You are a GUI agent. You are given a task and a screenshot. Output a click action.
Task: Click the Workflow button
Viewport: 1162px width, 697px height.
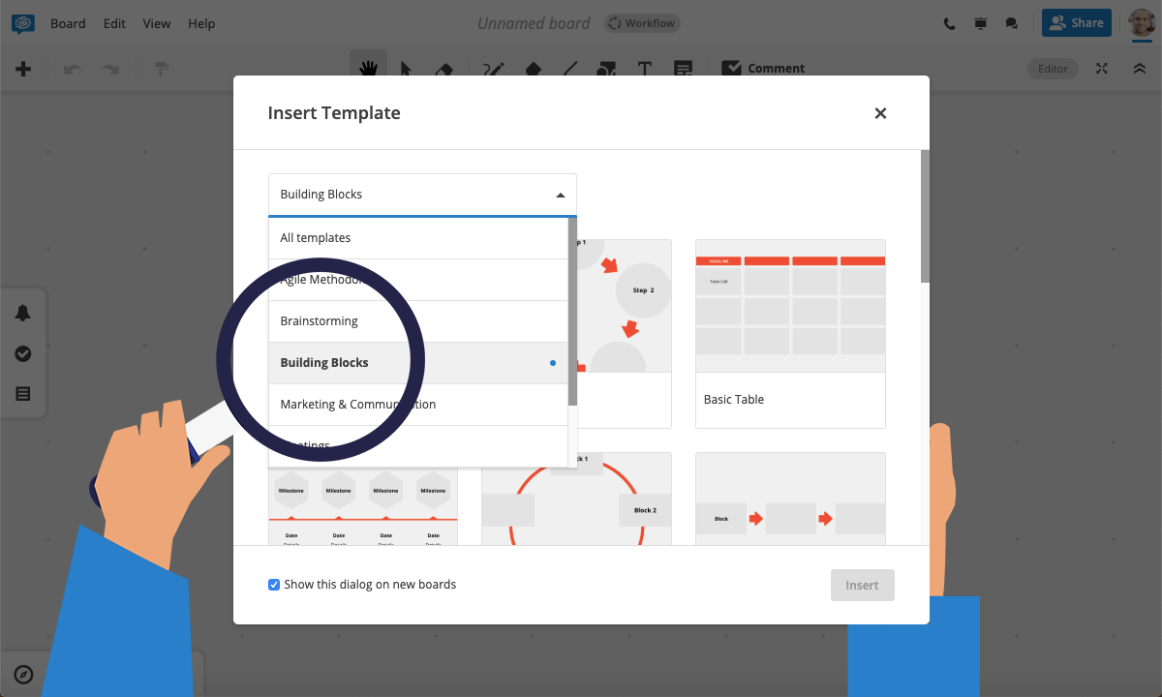tap(642, 23)
